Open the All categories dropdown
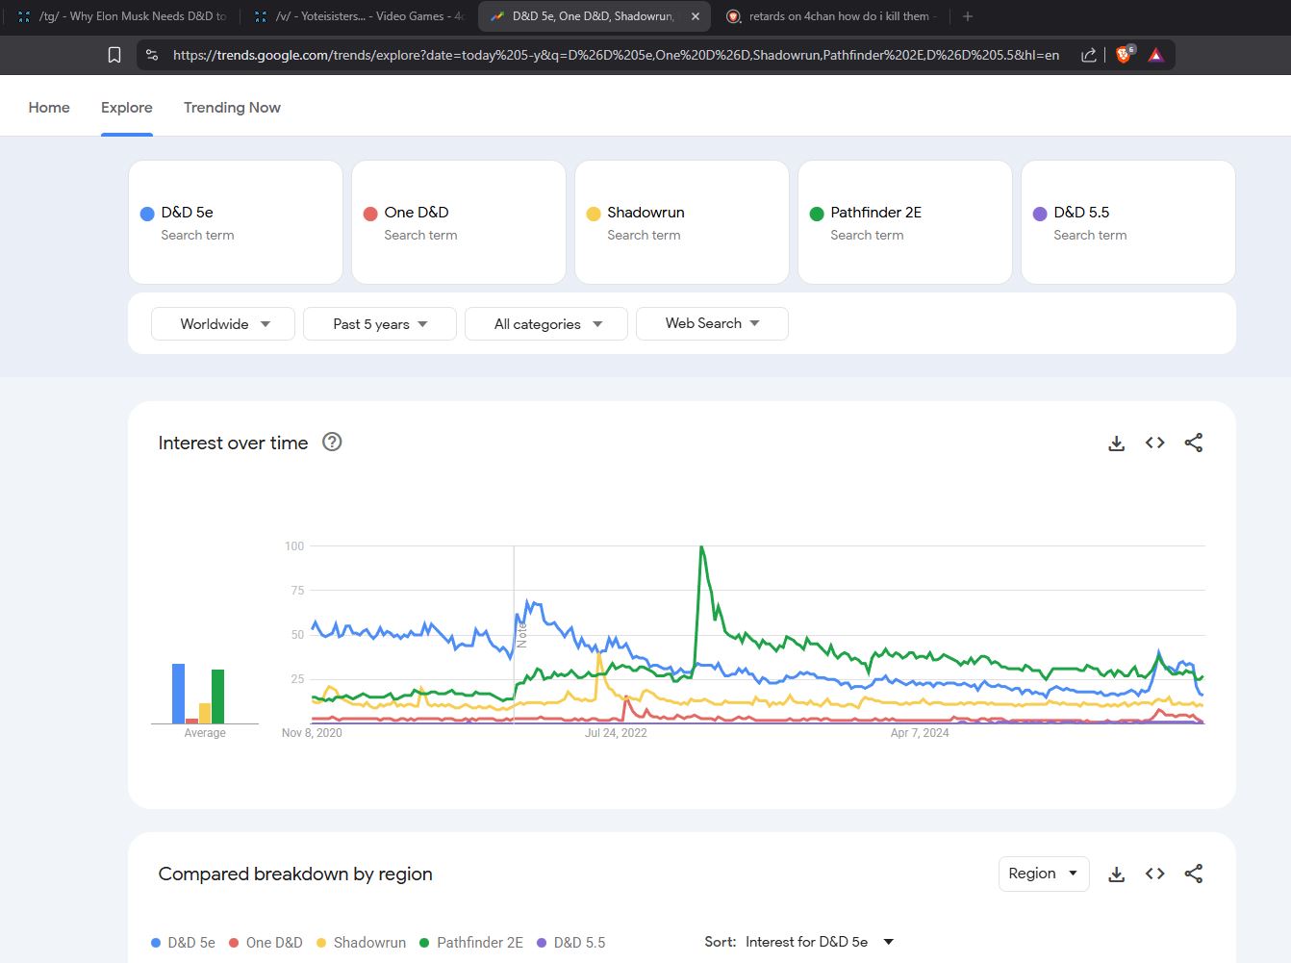1291x963 pixels. (x=546, y=323)
